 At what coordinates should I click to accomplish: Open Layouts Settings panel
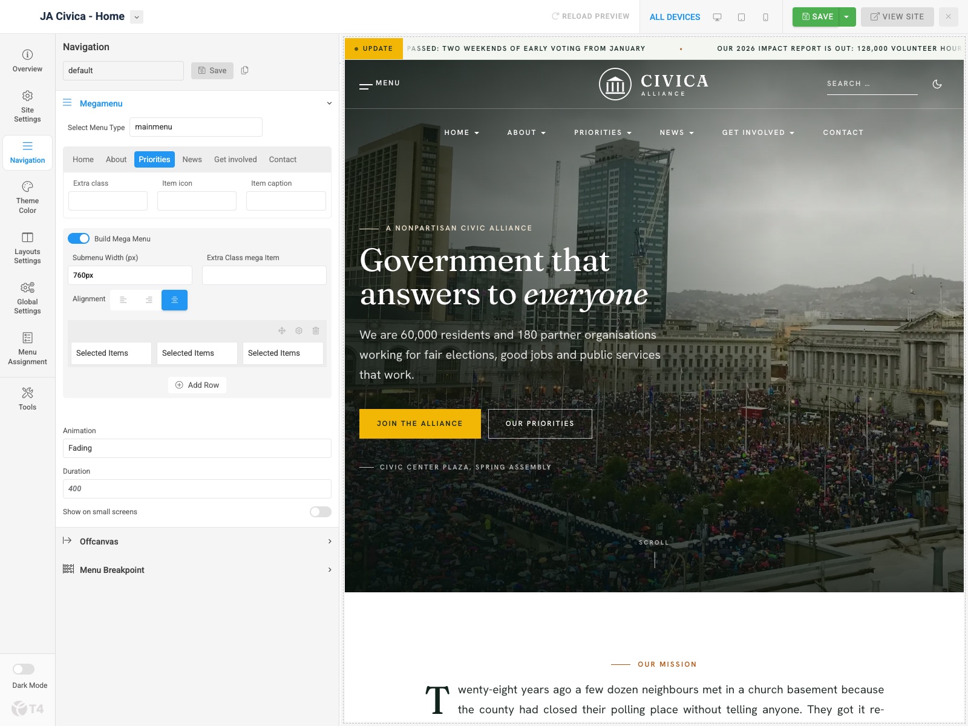point(27,248)
